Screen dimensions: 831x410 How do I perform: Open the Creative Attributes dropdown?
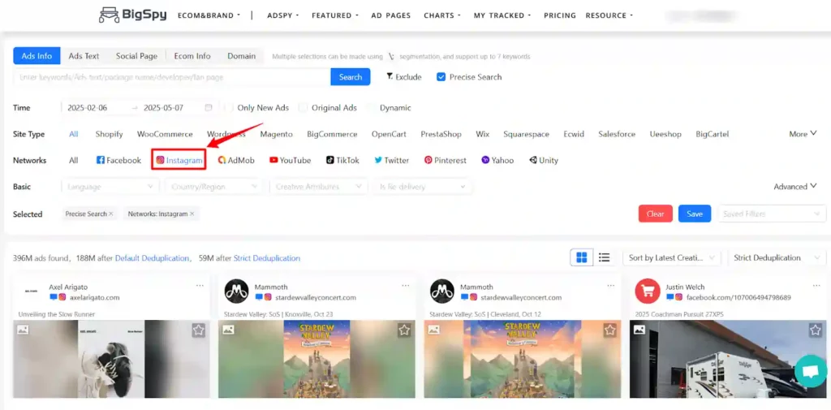pos(318,187)
